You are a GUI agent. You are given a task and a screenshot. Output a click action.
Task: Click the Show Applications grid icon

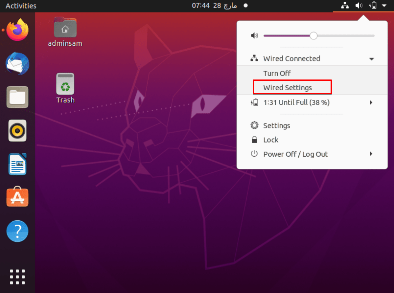pyautogui.click(x=17, y=277)
